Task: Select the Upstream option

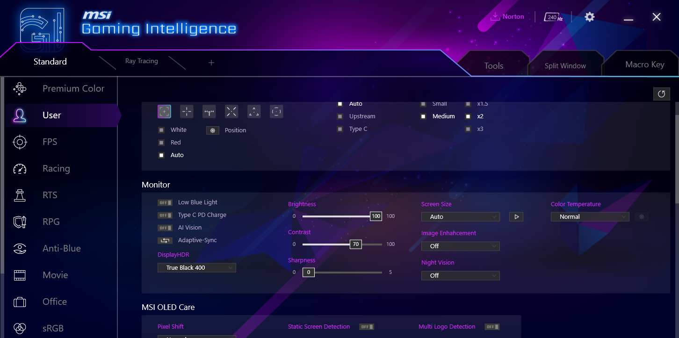Action: point(340,116)
